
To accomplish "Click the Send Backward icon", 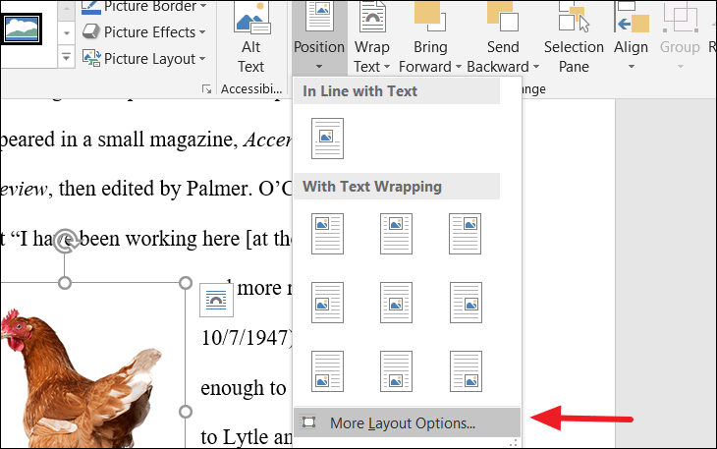I will 503,17.
